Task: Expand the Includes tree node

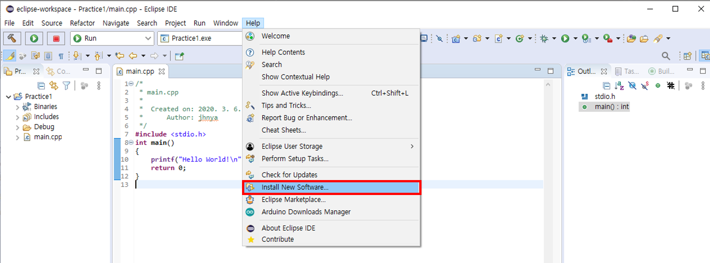Action: [17, 117]
